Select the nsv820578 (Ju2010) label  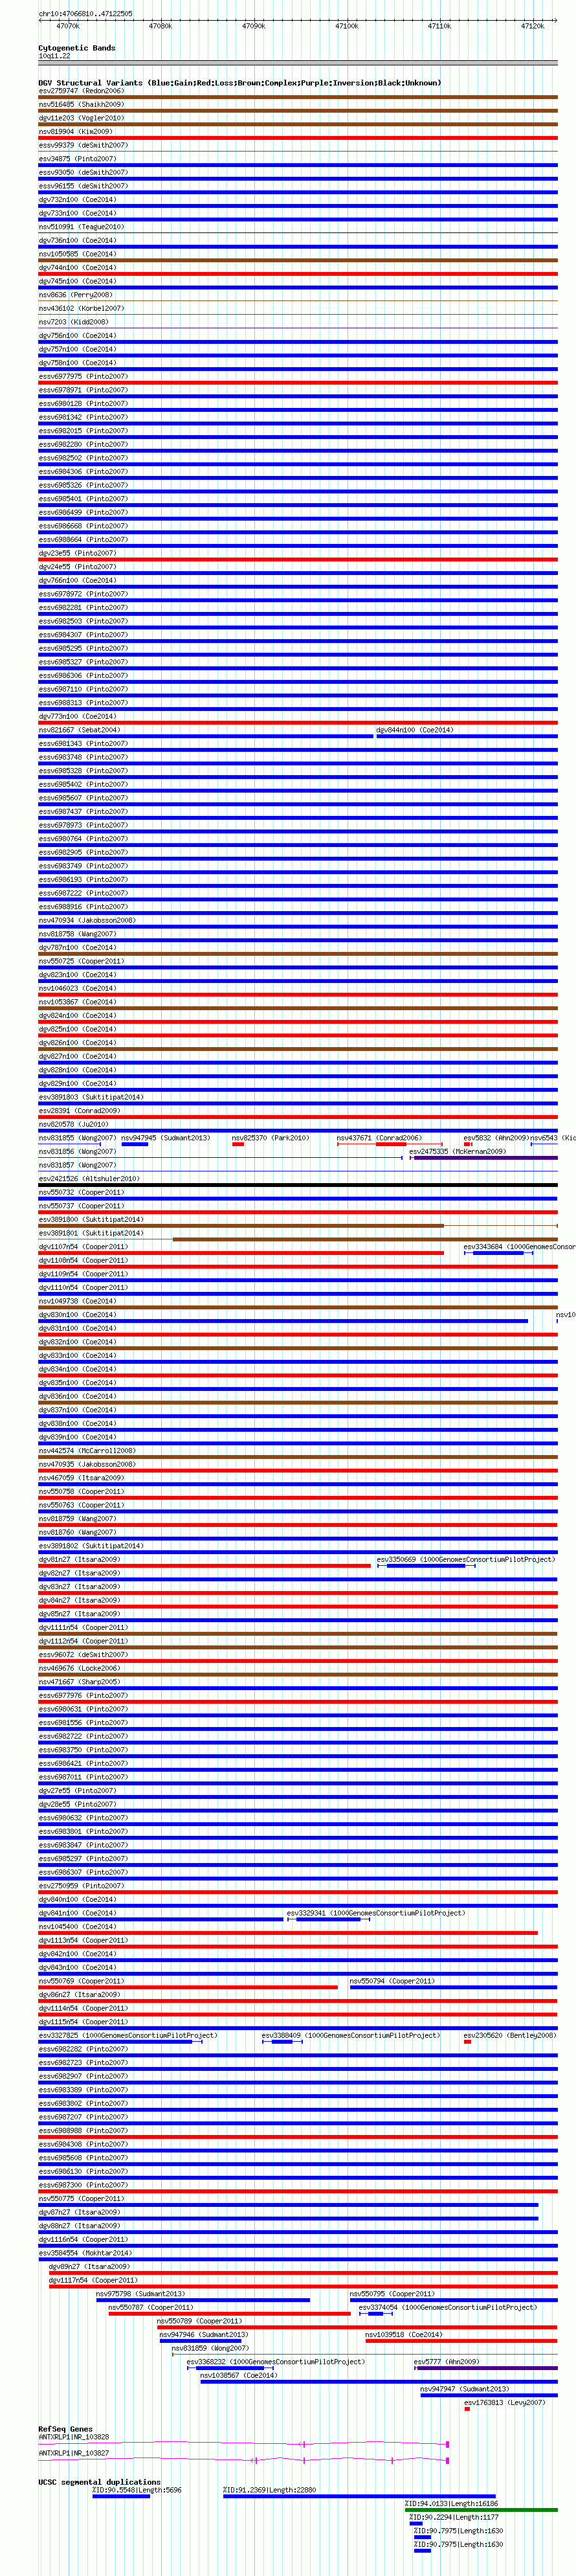click(x=74, y=1124)
